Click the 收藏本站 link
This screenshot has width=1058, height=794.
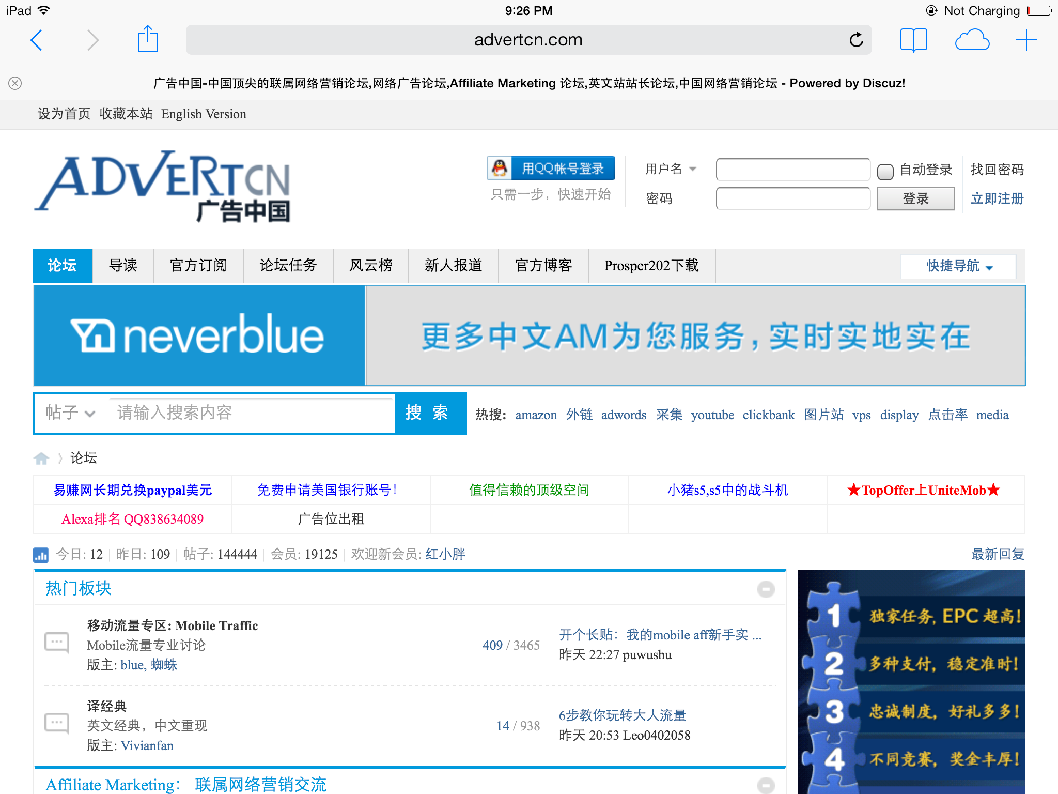pyautogui.click(x=126, y=114)
